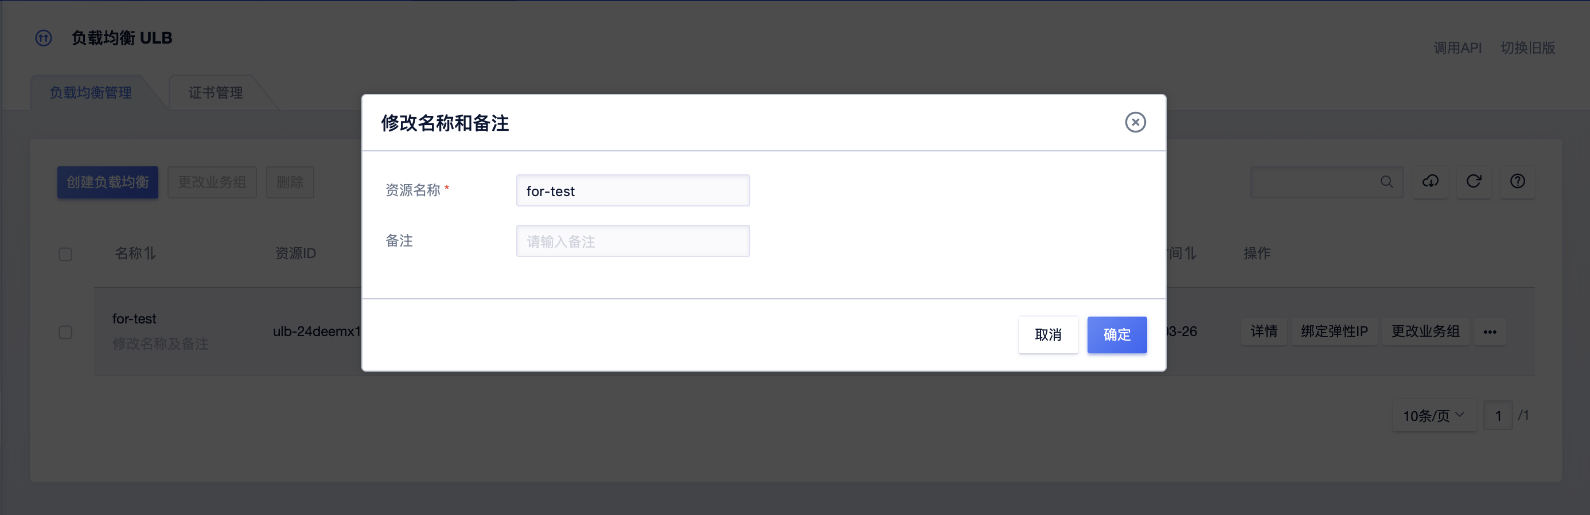The image size is (1590, 515).
Task: Focus the 备注 remark input field
Action: click(x=633, y=241)
